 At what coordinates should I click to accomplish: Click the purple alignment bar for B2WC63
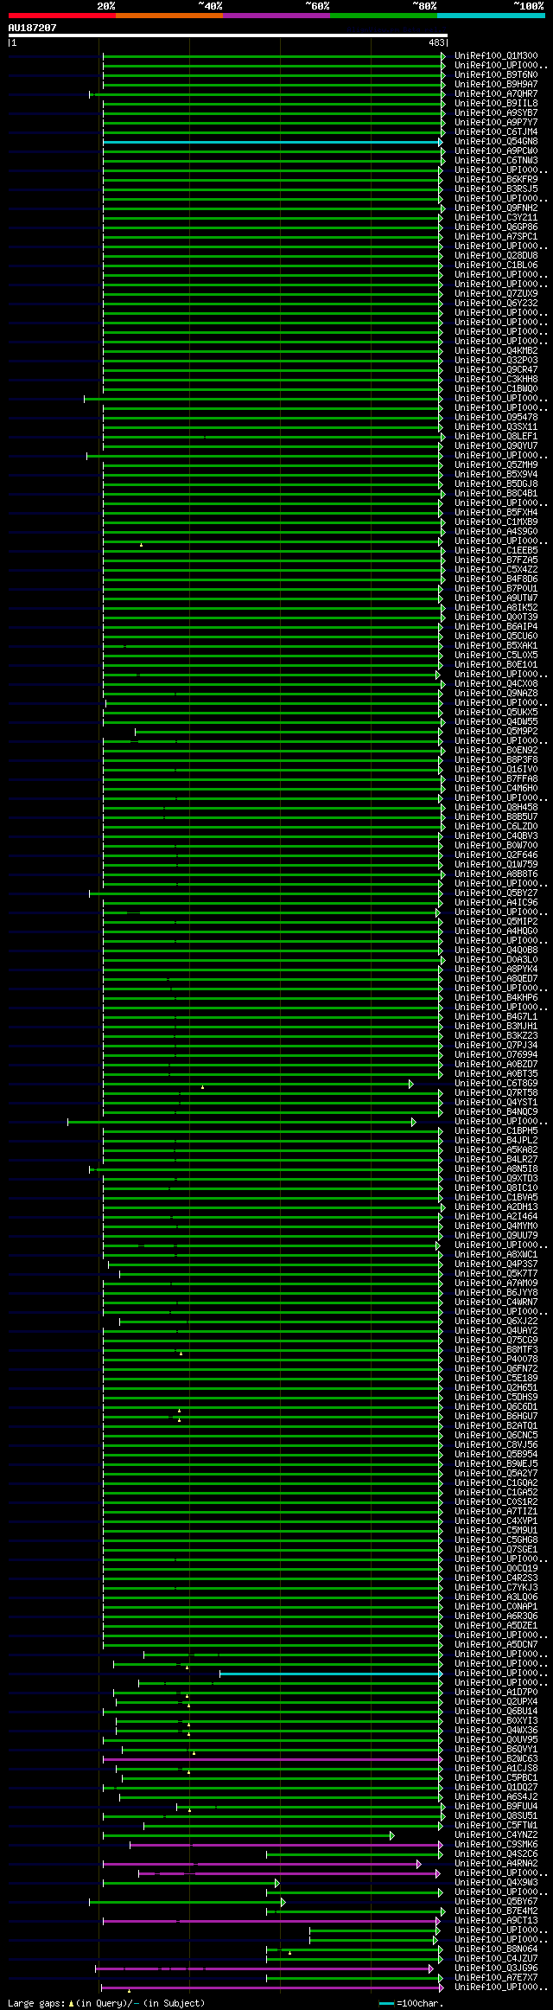(x=271, y=1759)
